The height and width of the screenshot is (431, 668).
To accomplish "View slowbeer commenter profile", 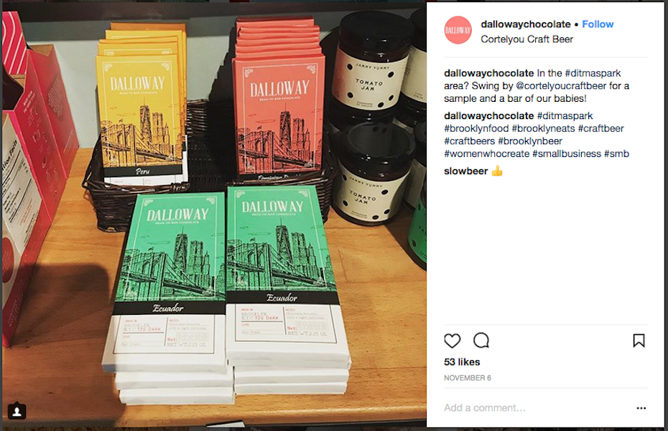I will point(465,171).
